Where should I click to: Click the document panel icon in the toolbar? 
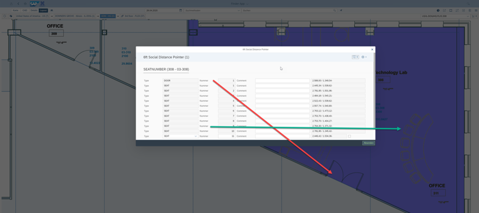pyautogui.click(x=470, y=11)
